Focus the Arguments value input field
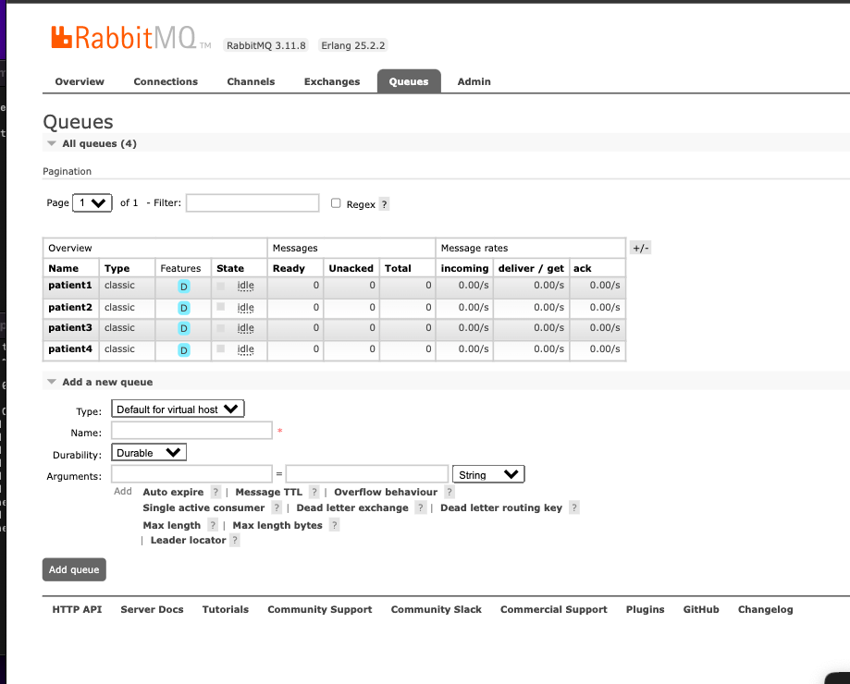 pyautogui.click(x=367, y=474)
